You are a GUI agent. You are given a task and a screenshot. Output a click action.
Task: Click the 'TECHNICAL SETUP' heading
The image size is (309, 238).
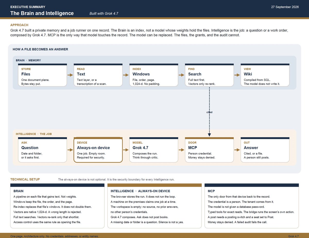point(25,179)
